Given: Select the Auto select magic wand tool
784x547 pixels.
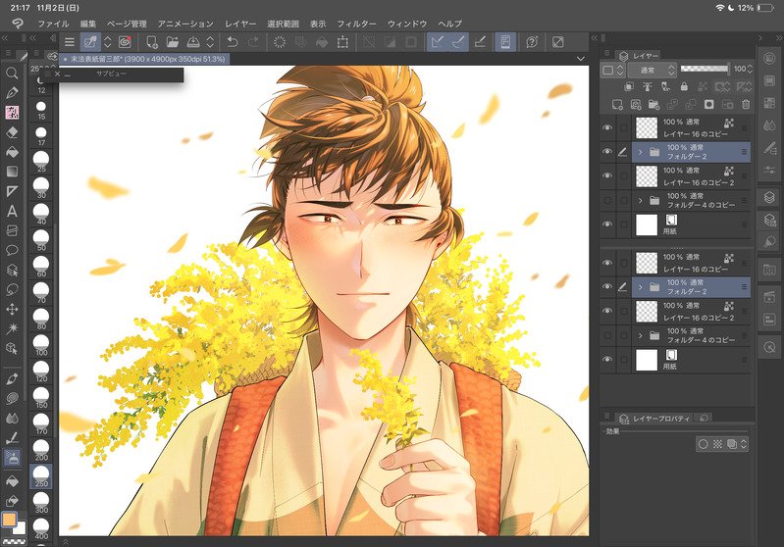Looking at the screenshot, I should click(12, 328).
